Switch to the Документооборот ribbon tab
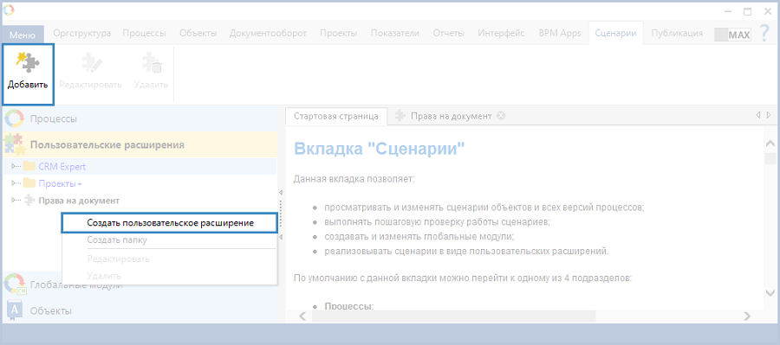The image size is (780, 345). click(268, 33)
